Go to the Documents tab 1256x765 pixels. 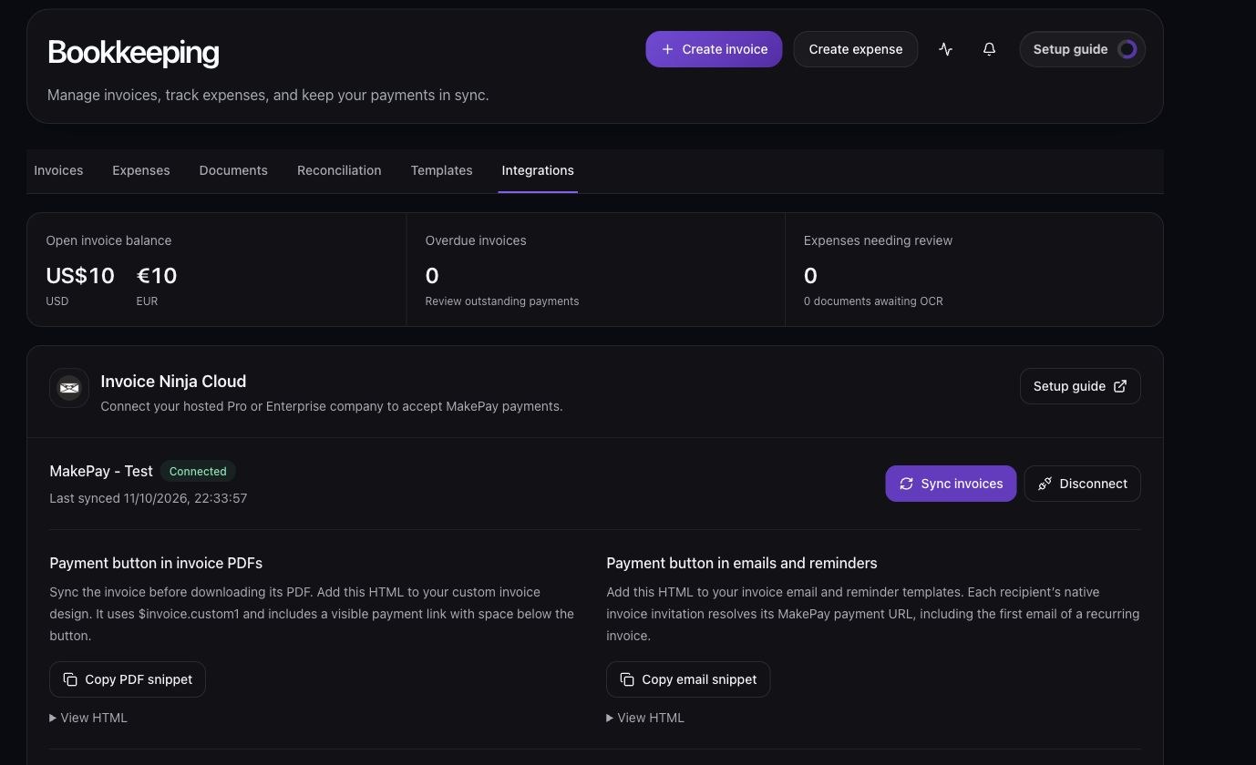point(233,170)
